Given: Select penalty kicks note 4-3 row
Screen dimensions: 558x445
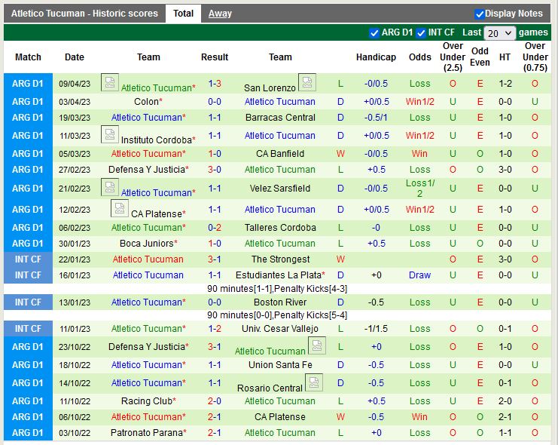Looking at the screenshot, I should pyautogui.click(x=277, y=289).
